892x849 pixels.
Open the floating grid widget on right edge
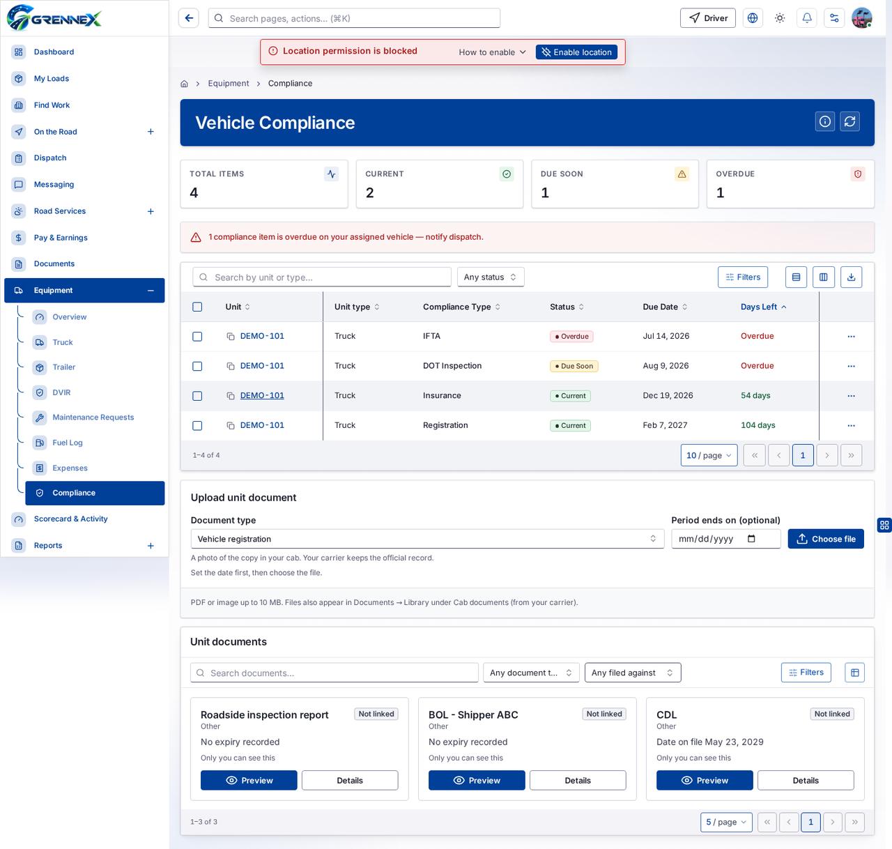coord(884,526)
